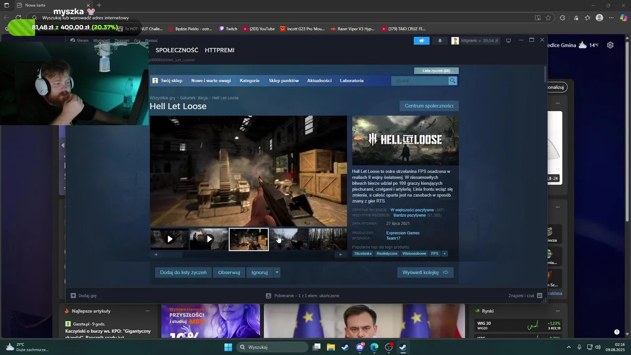631x355 pixels.
Task: Open Nowe i warte uwagi menu
Action: (x=211, y=80)
